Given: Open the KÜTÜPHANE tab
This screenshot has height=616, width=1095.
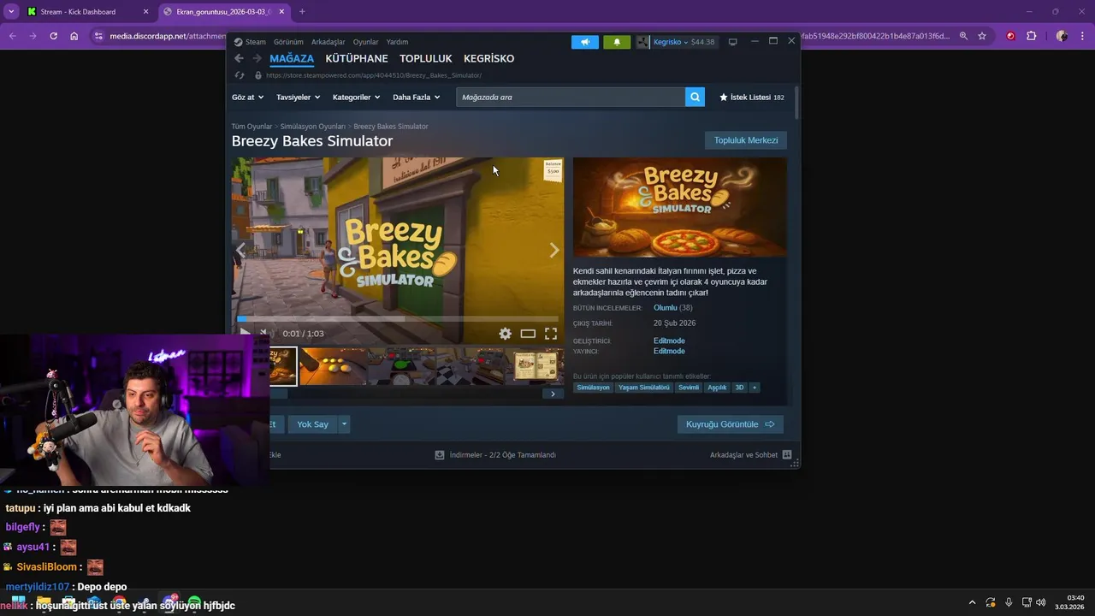Looking at the screenshot, I should (x=357, y=58).
